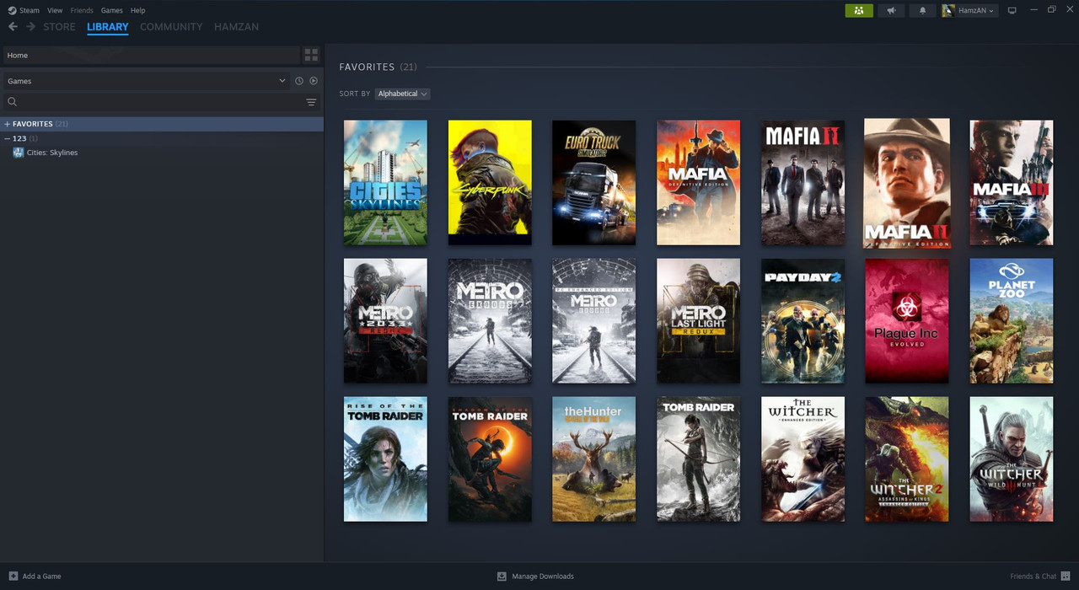The width and height of the screenshot is (1079, 590).
Task: Click the FAVORITES (21) section heading
Action: pos(378,67)
